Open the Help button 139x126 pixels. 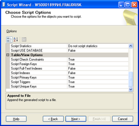(x=16, y=119)
